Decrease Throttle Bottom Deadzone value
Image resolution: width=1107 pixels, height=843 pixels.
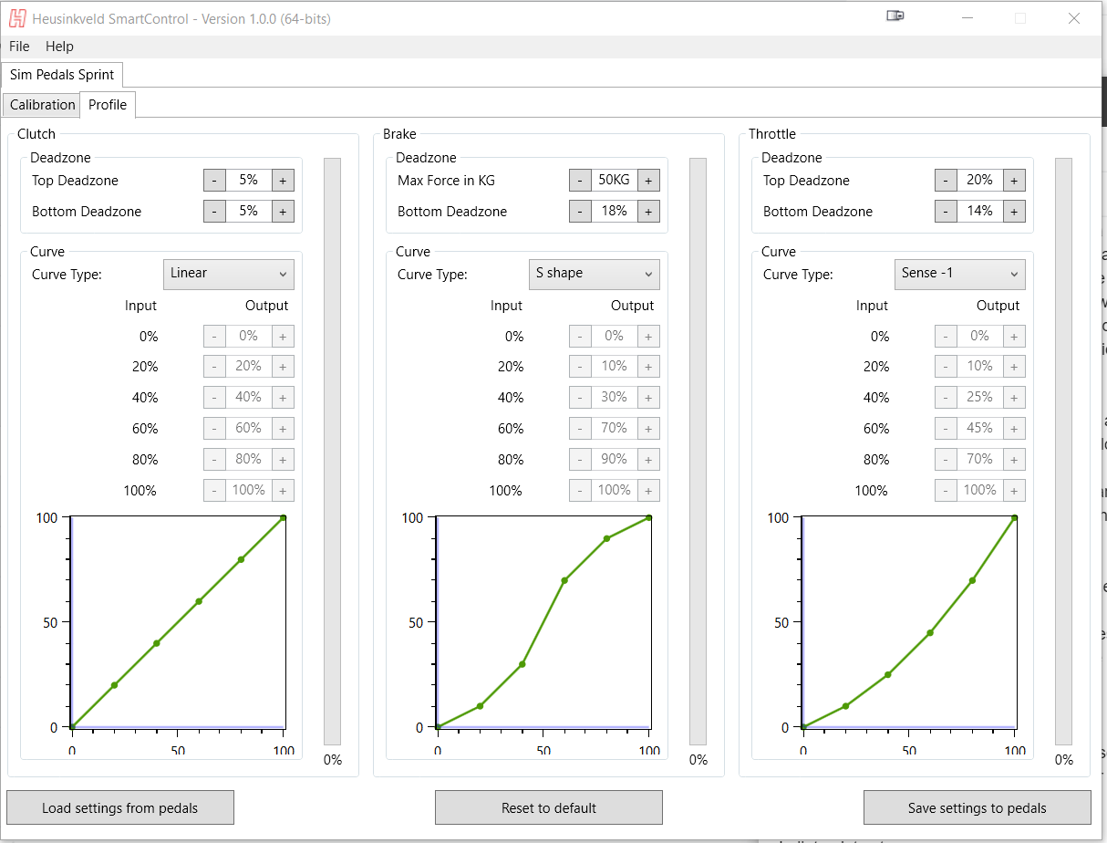point(946,212)
